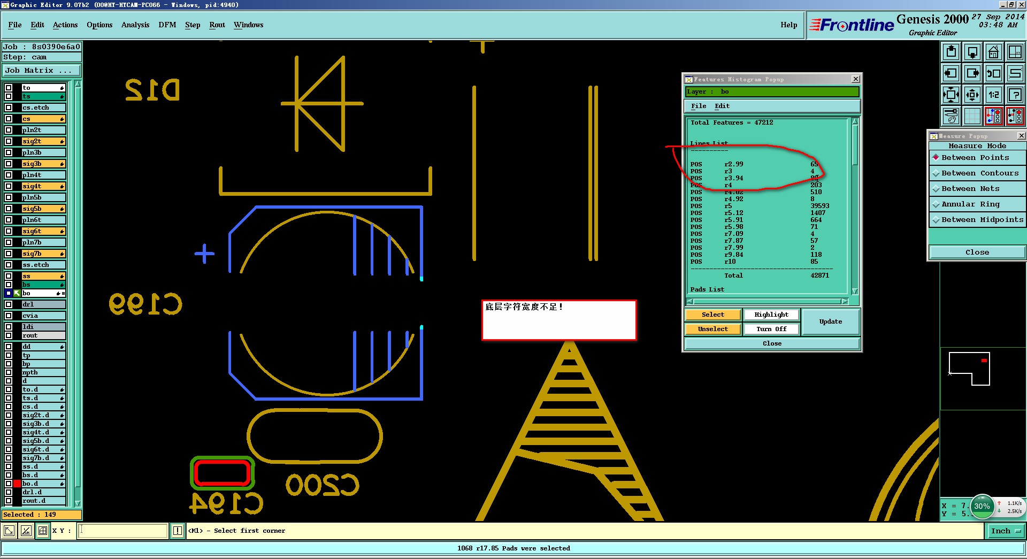Click the sig2t layer color bar
The height and width of the screenshot is (559, 1027).
(x=43, y=141)
